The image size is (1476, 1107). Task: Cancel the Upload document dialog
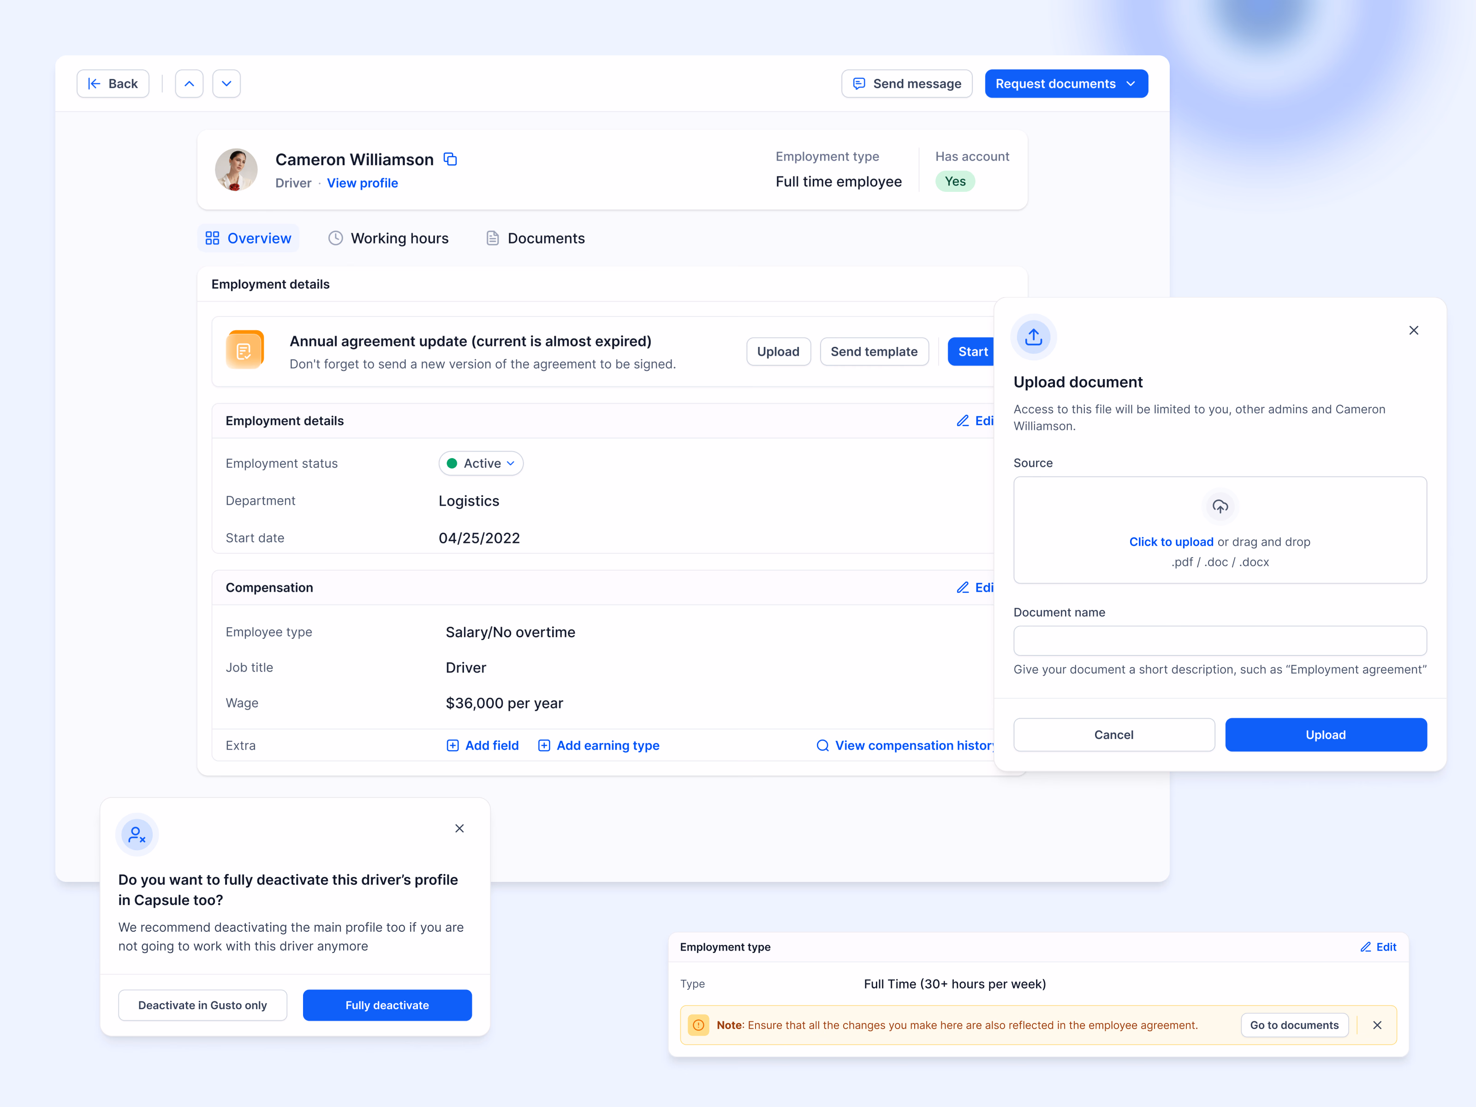1113,735
